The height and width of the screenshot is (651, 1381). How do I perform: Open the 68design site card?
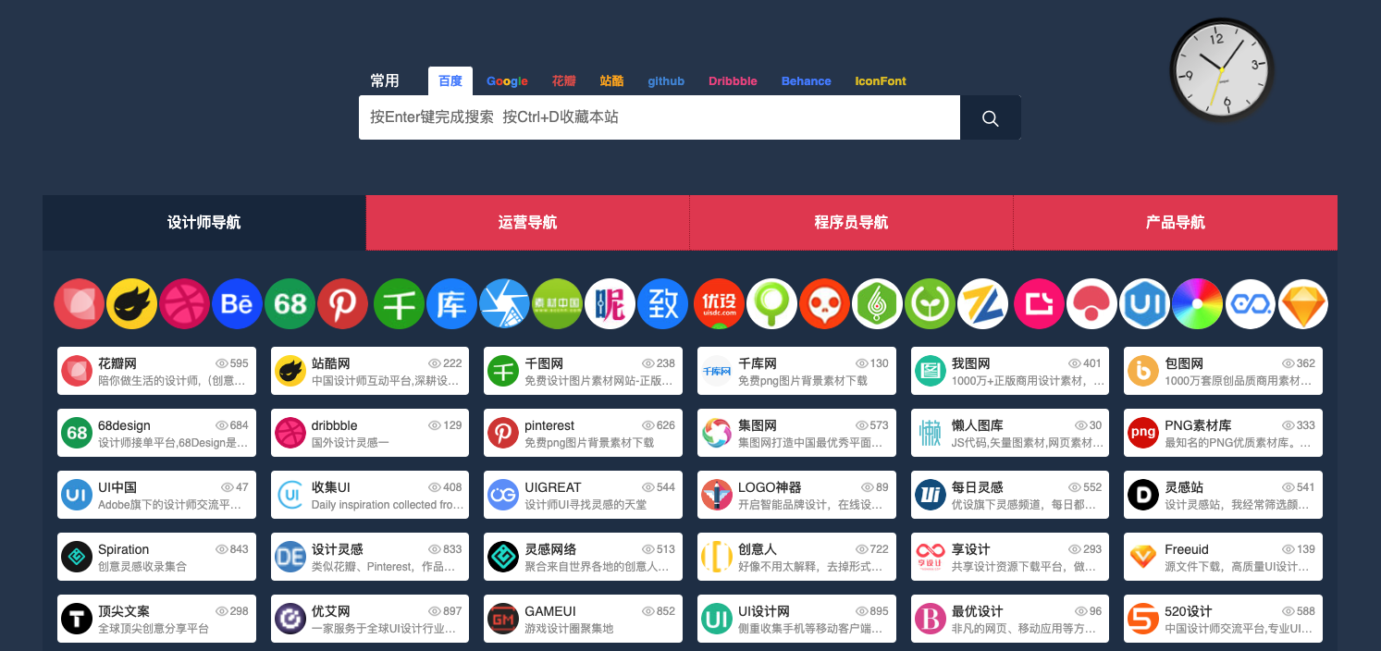click(x=156, y=433)
